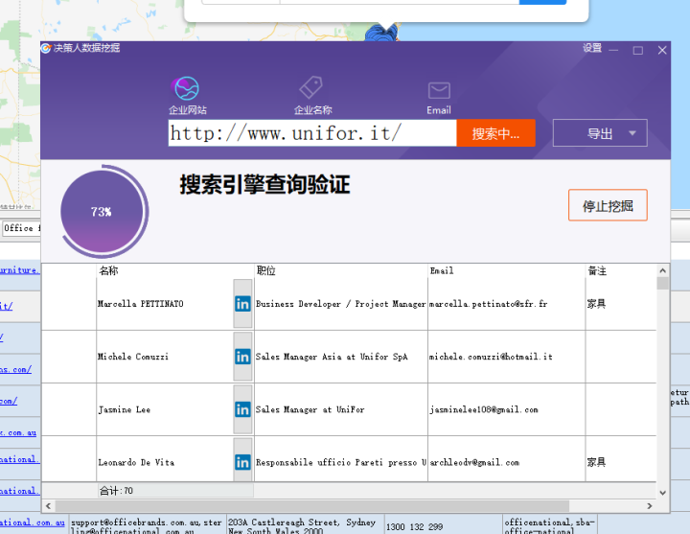Click the vertical scrollbar down arrow

[663, 493]
